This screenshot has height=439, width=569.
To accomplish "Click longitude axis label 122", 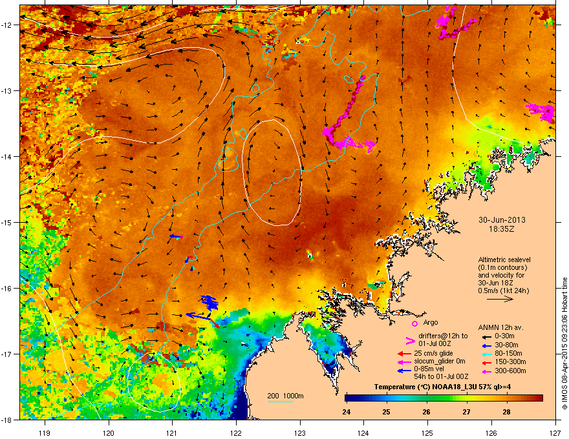I will (236, 433).
